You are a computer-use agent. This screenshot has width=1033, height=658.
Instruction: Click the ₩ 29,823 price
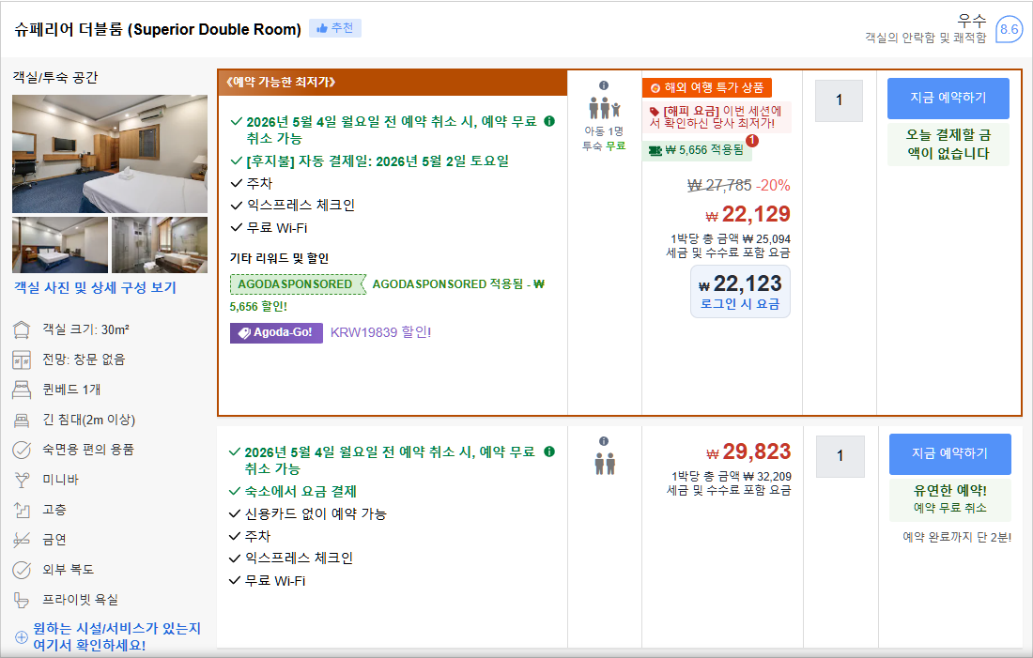(748, 451)
